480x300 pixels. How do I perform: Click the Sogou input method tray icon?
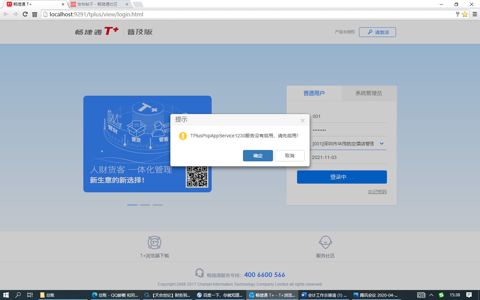[x=441, y=295]
